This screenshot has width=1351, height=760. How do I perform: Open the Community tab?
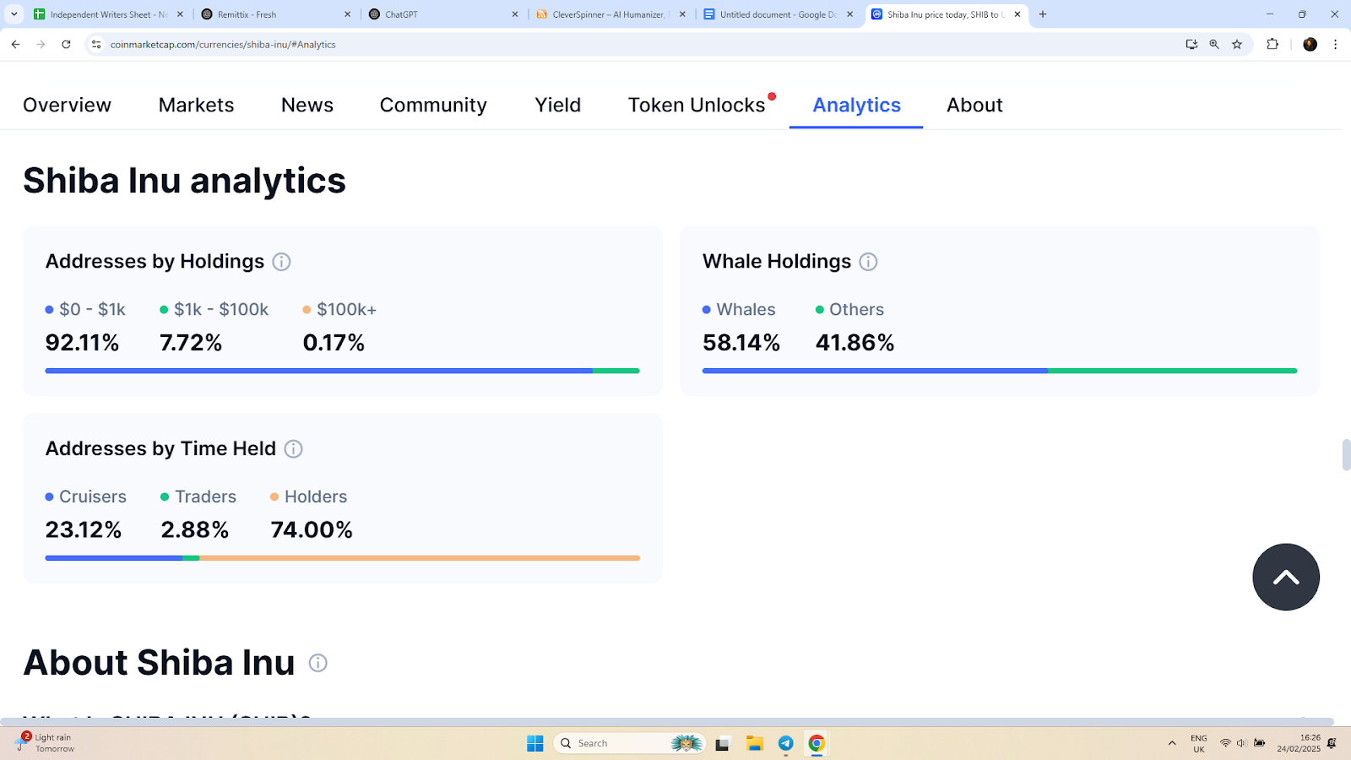(x=433, y=105)
